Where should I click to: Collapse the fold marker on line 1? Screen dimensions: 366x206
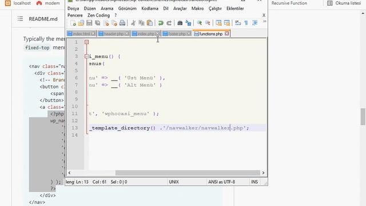pyautogui.click(x=86, y=42)
